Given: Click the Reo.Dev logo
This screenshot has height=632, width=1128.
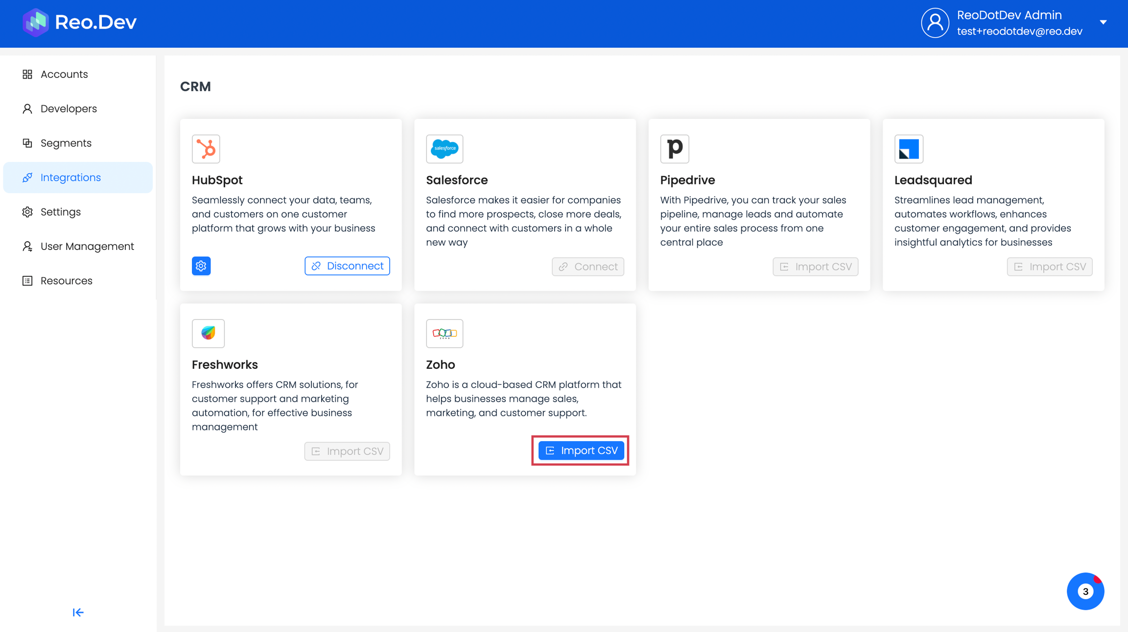Looking at the screenshot, I should tap(79, 23).
